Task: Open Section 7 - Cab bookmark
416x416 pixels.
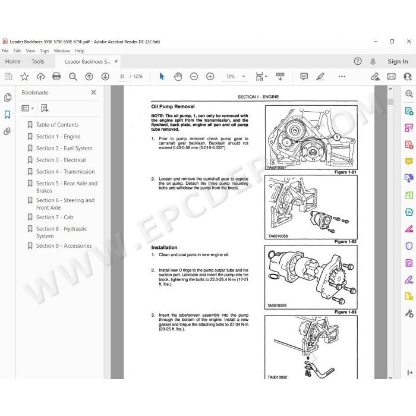Action: tap(55, 217)
